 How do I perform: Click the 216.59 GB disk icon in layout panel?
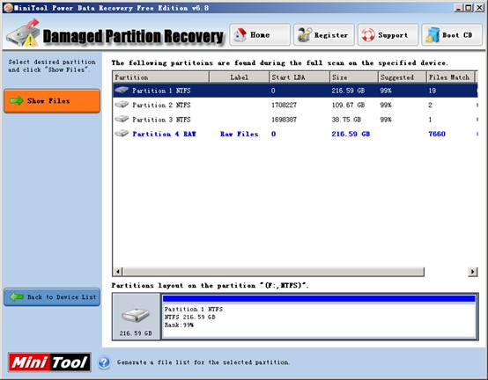[136, 316]
